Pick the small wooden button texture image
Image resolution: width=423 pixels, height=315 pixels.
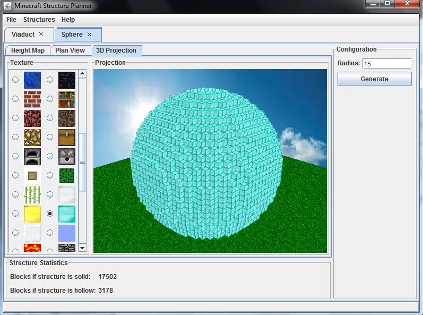click(x=32, y=176)
